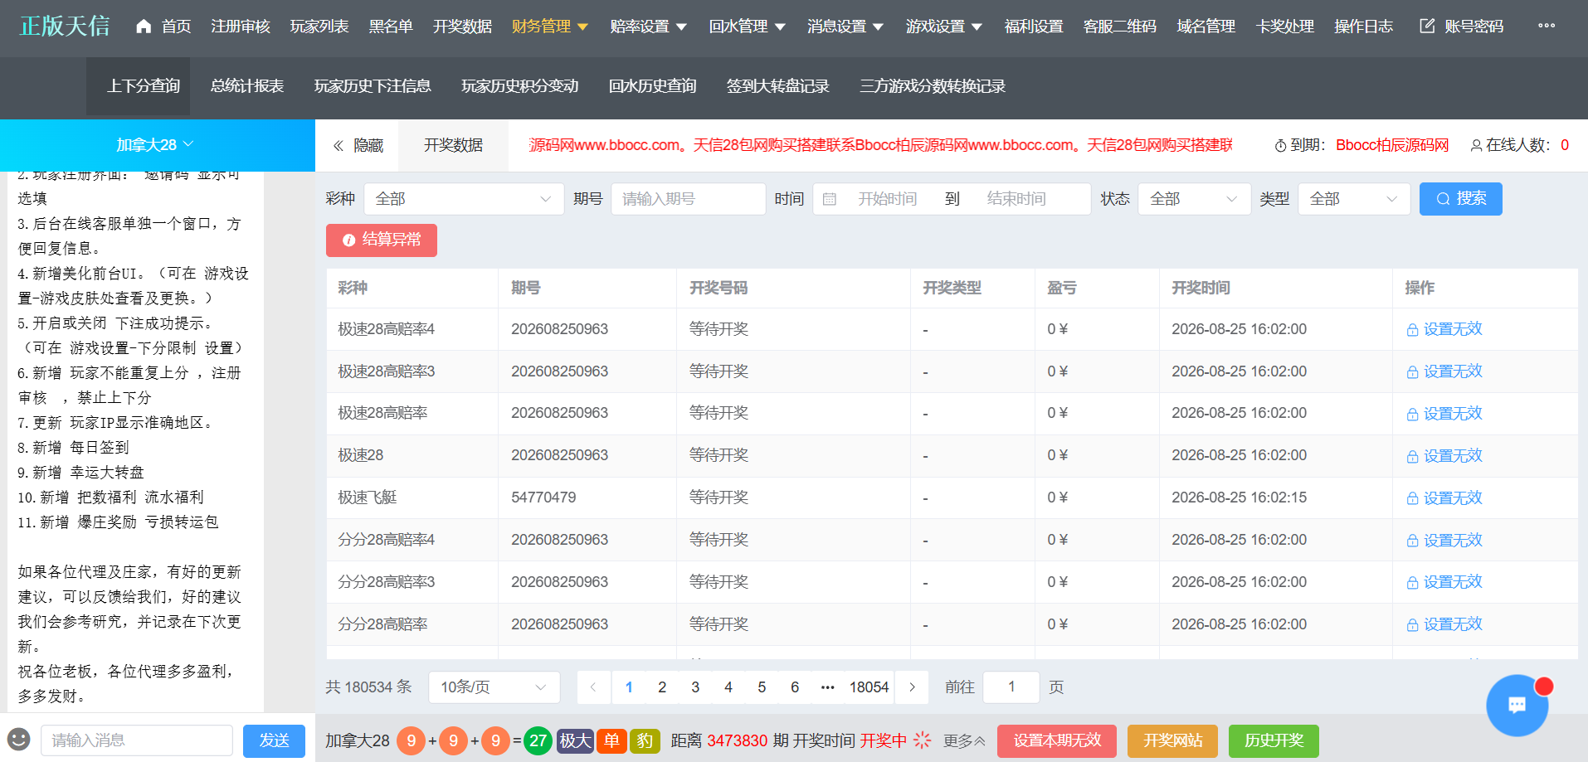Open the floating chat bubble icon
The image size is (1588, 762).
point(1517,706)
